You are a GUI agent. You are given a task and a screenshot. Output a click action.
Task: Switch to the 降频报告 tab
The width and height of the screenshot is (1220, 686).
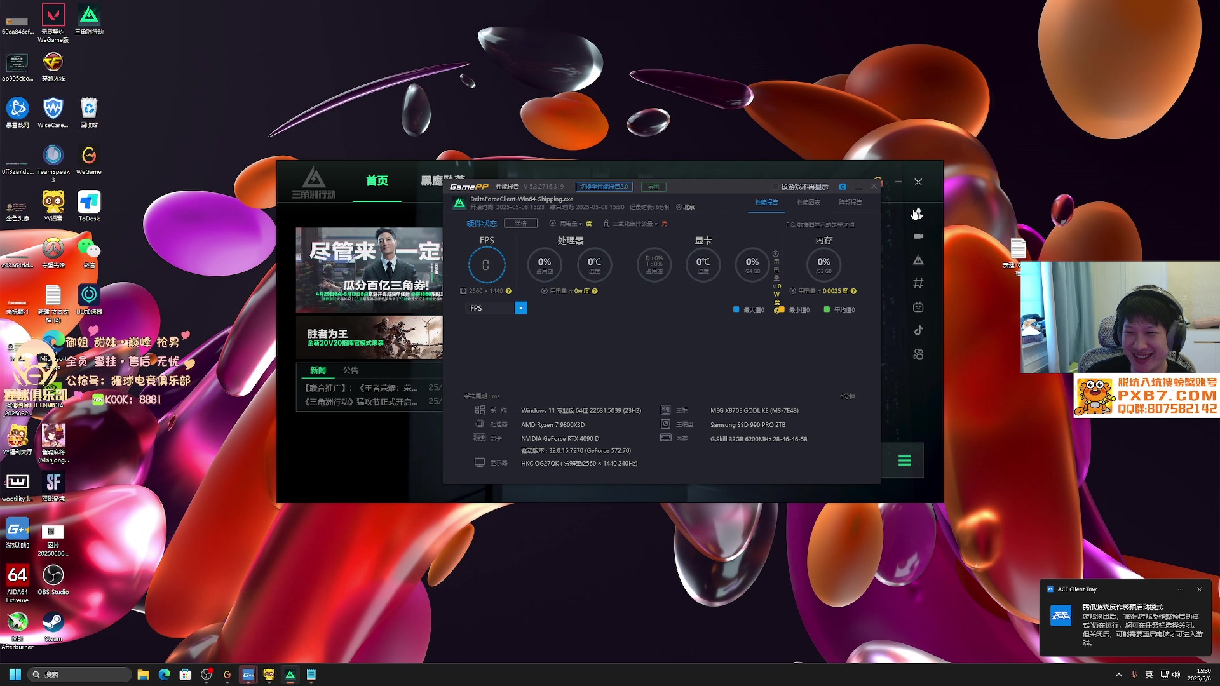[850, 203]
